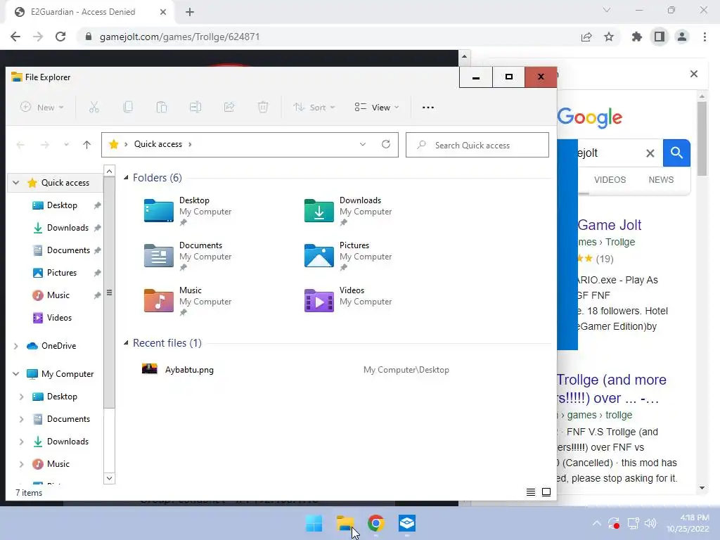This screenshot has width=720, height=540.
Task: Reload the Chrome page
Action: [x=60, y=37]
